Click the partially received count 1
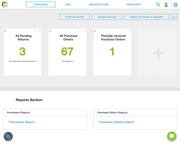 112,52
